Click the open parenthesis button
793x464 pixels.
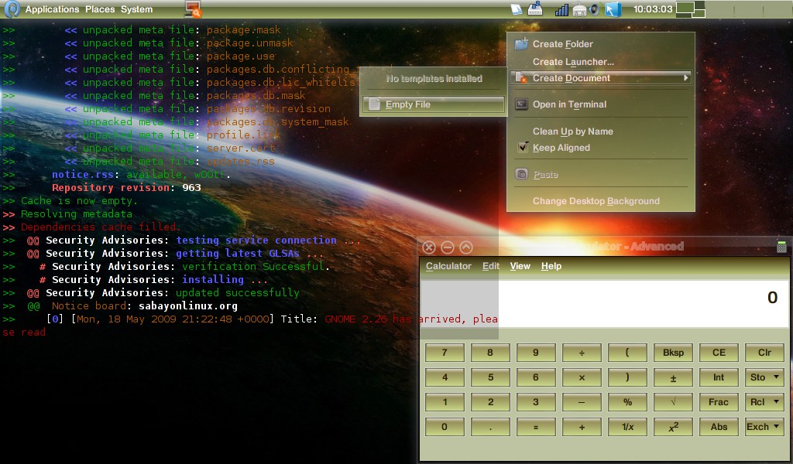coord(627,353)
